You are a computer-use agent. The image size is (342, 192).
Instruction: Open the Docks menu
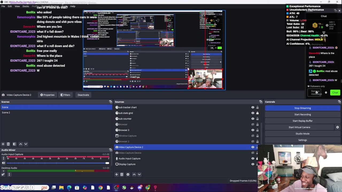coord(26,6)
